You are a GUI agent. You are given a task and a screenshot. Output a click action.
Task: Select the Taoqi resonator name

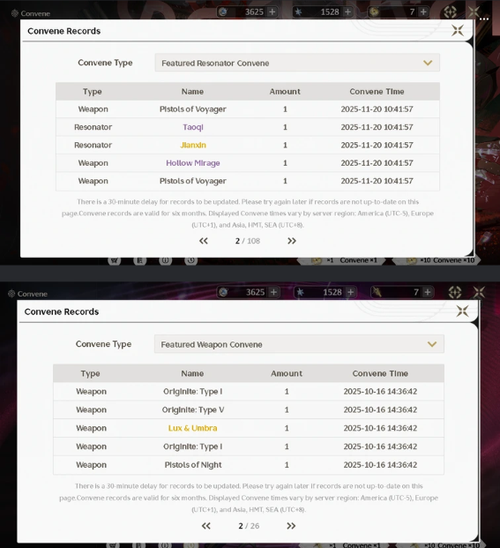[x=193, y=127]
